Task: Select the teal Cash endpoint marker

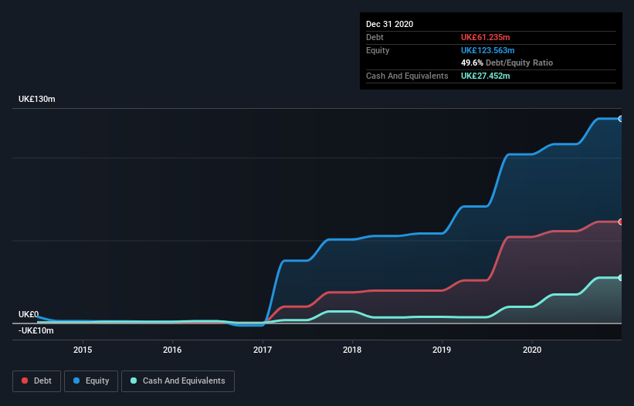Action: pos(621,278)
